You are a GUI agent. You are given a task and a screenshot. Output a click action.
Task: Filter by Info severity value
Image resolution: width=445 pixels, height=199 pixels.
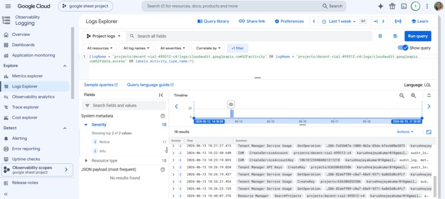[x=103, y=151]
